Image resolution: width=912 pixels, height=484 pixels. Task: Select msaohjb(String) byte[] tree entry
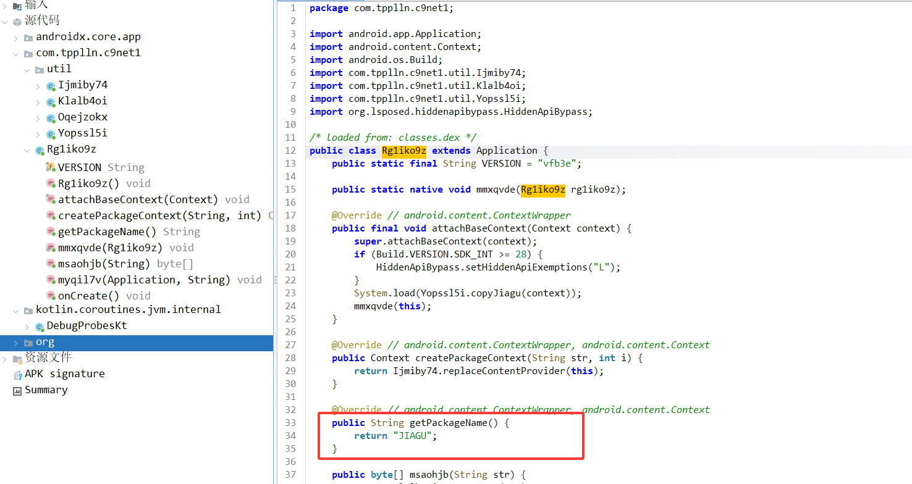(x=126, y=264)
